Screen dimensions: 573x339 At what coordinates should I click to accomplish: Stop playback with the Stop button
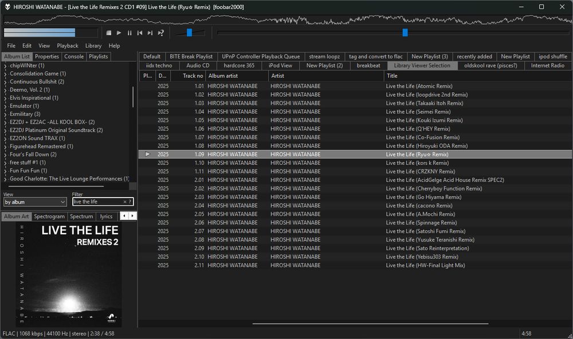108,33
